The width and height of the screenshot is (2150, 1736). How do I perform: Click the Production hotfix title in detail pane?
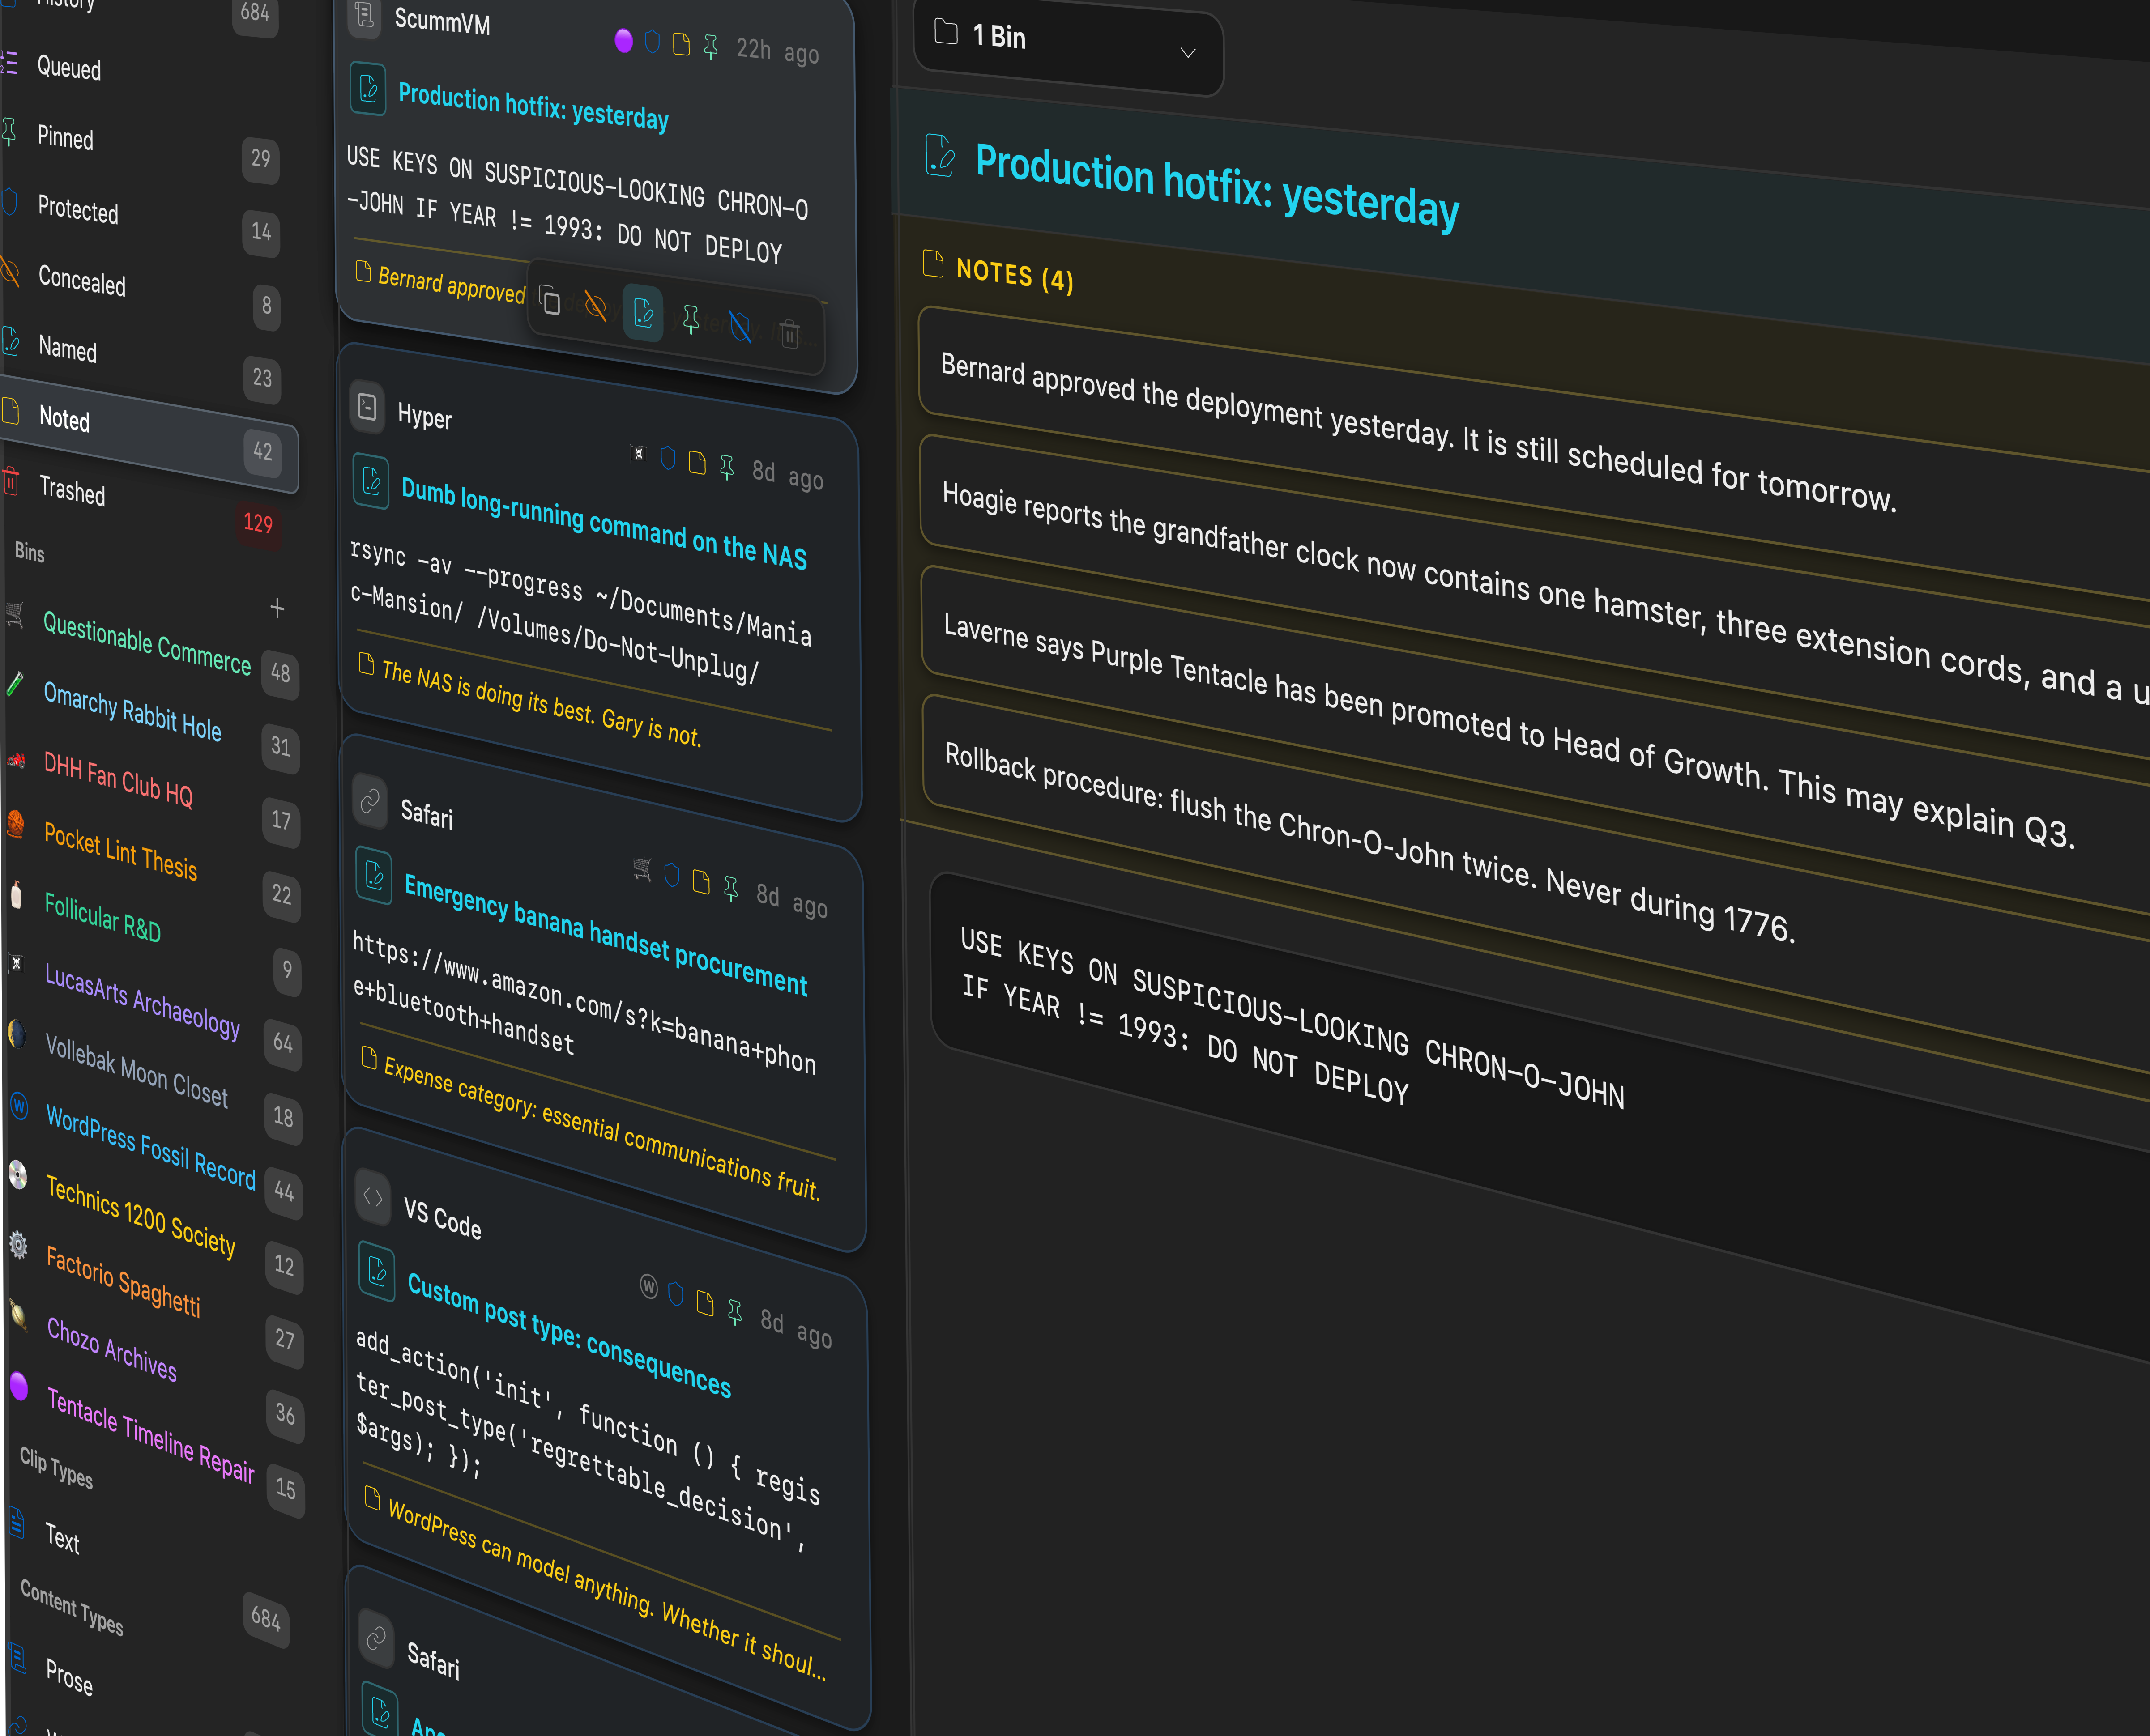point(1216,187)
